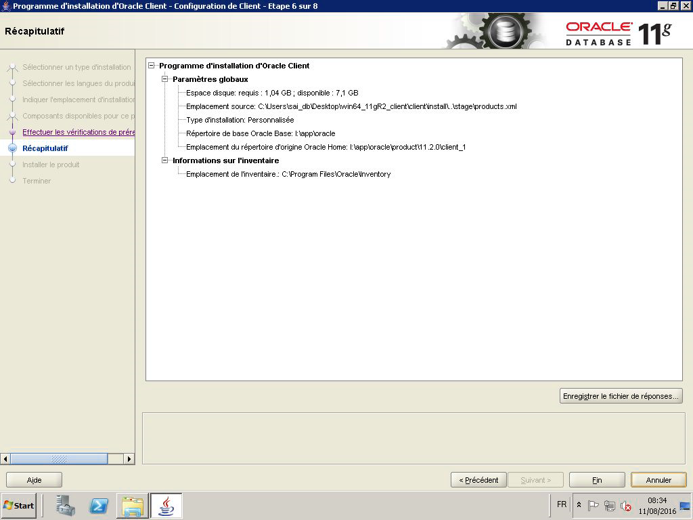Launch PowerShell from the taskbar
This screenshot has width=693, height=520.
coord(99,505)
